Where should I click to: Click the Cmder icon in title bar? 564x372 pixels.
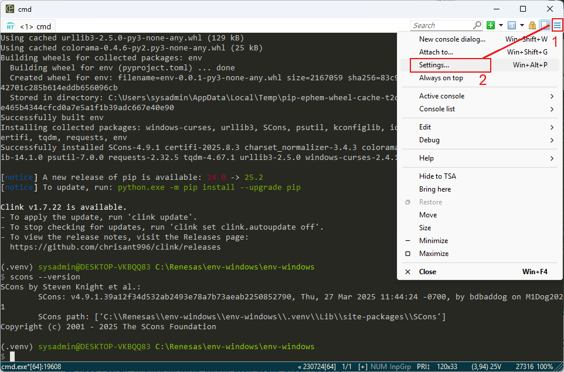pos(10,9)
